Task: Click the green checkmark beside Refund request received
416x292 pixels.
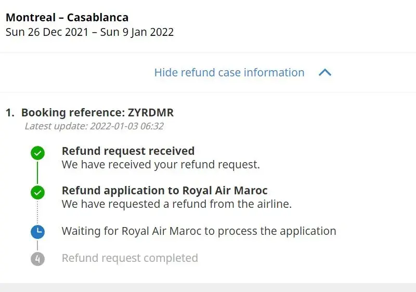Action: pyautogui.click(x=37, y=153)
